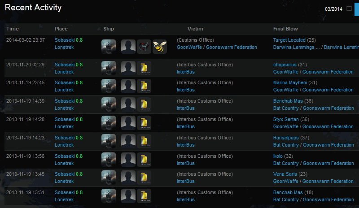The image size is (359, 208).
Task: Open victim portrait in 2013-11-19 14:23 row
Action: [128, 141]
